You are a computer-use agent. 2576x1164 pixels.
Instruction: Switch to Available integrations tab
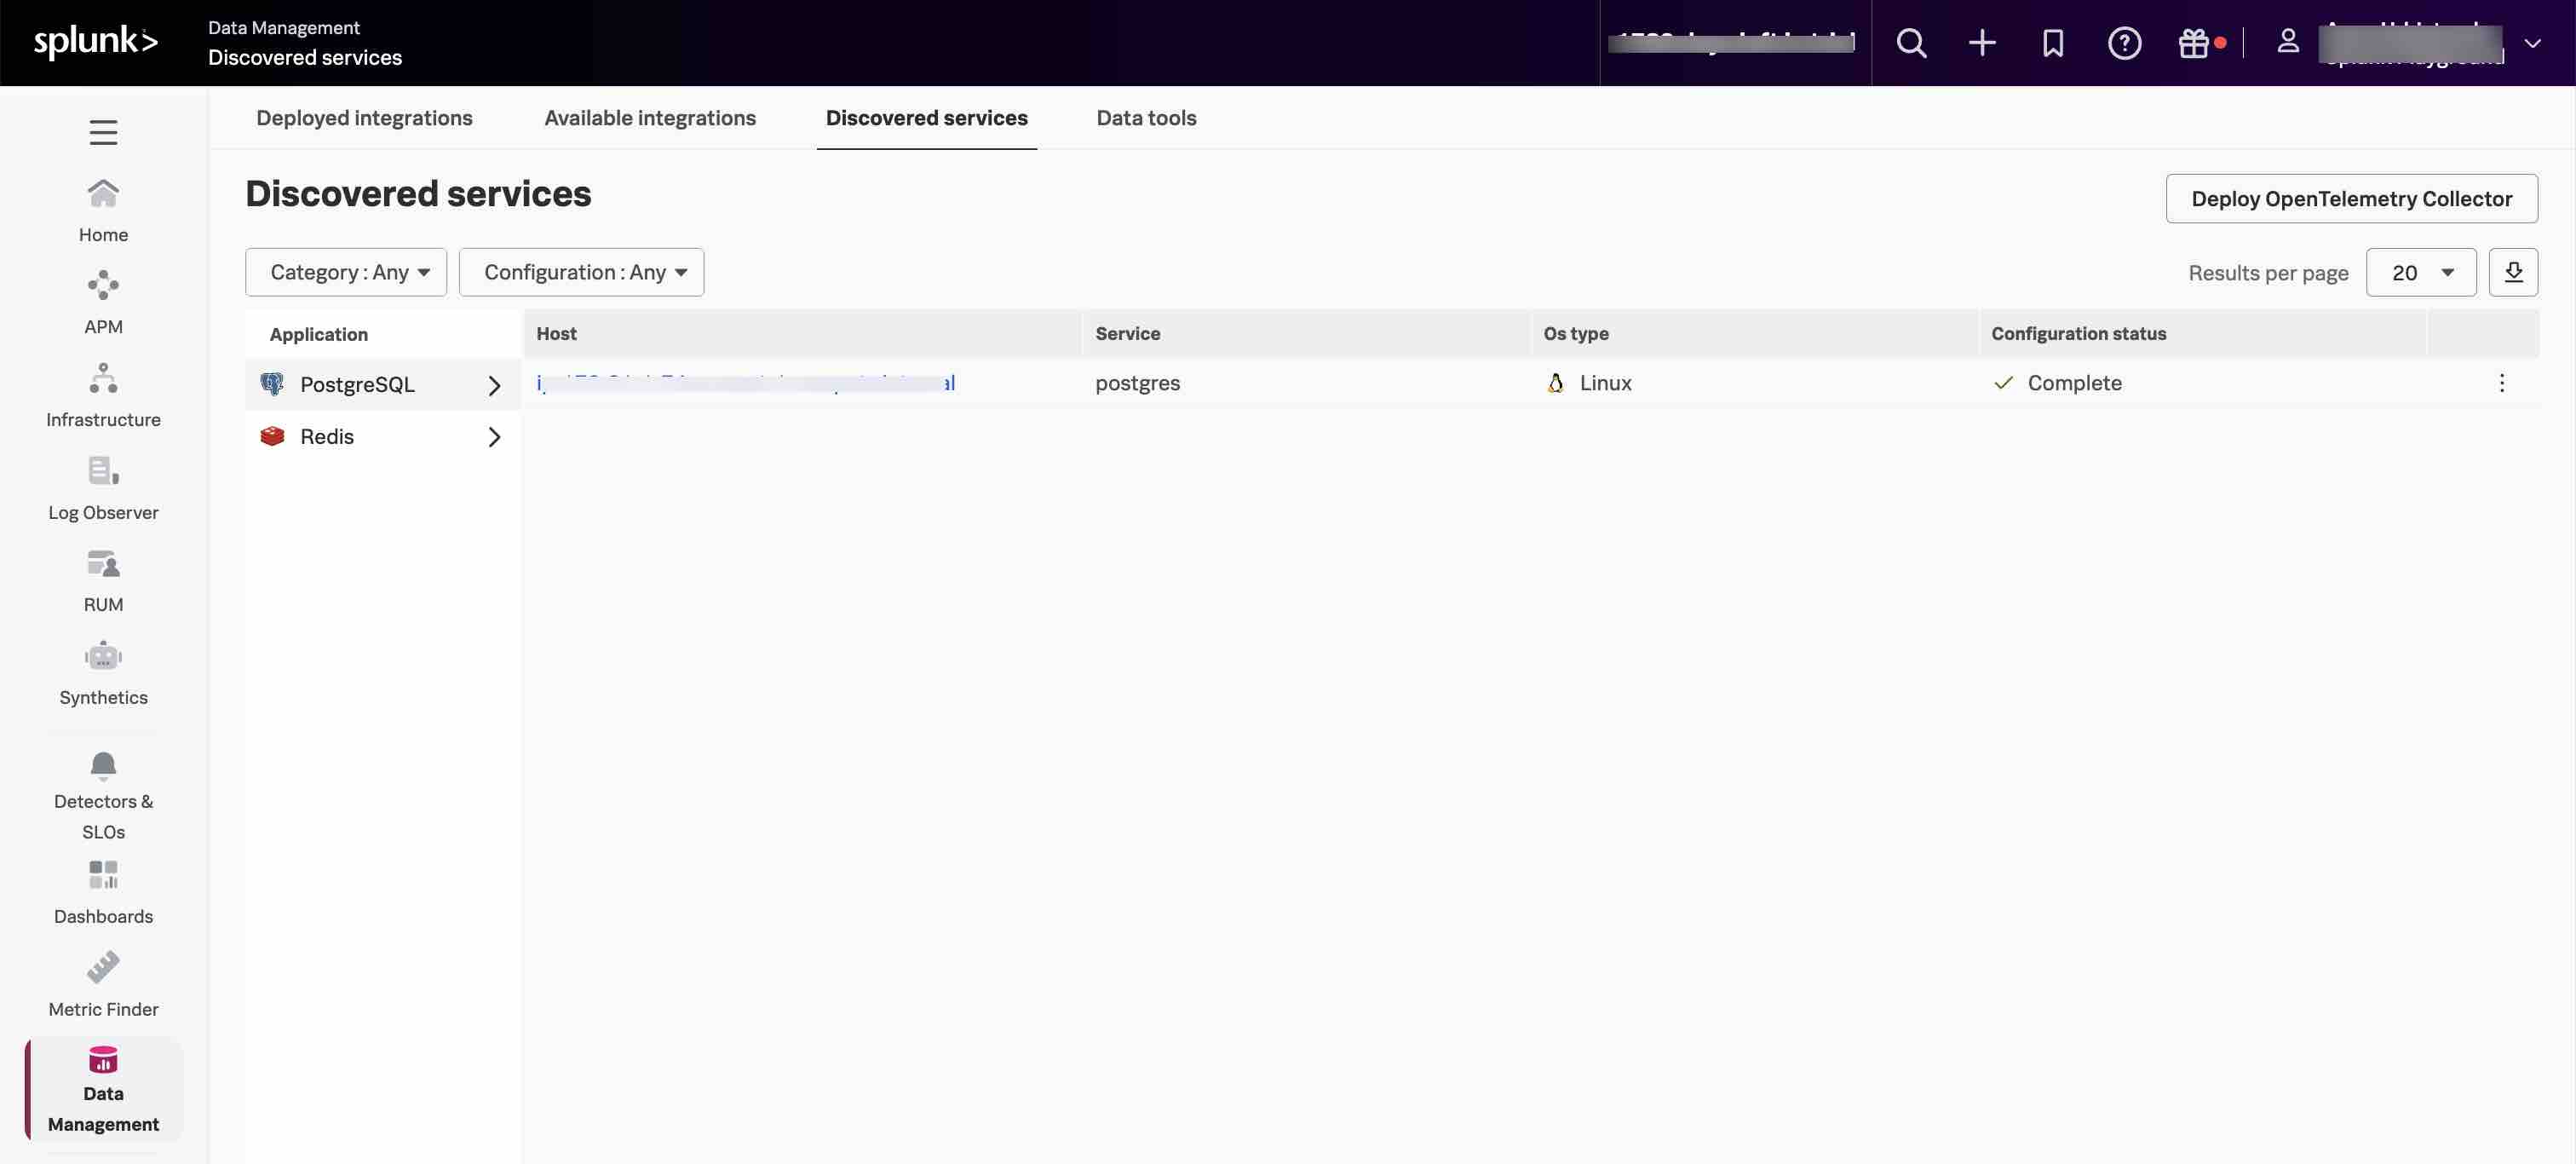pos(650,118)
